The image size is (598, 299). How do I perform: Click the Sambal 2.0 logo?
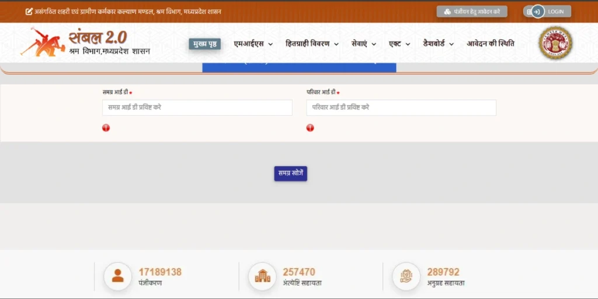(x=85, y=43)
